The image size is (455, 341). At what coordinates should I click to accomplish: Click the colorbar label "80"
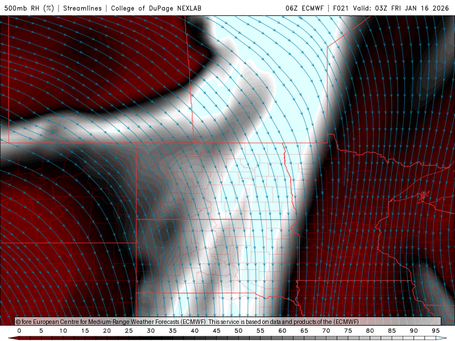[370, 331]
